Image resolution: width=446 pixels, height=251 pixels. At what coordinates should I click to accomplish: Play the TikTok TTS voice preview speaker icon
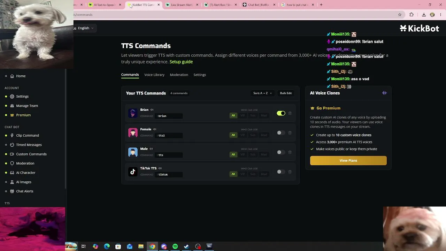[x=160, y=168]
